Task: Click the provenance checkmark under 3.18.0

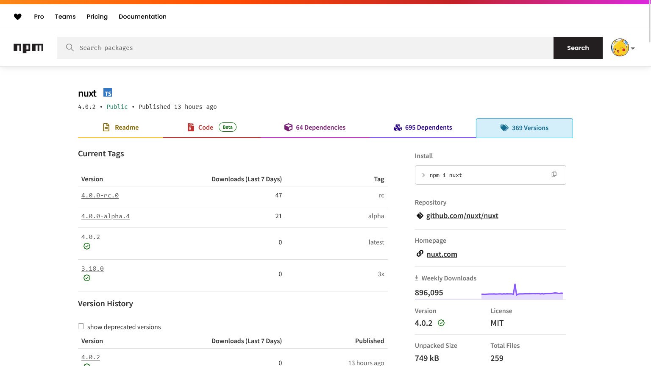Action: 87,278
